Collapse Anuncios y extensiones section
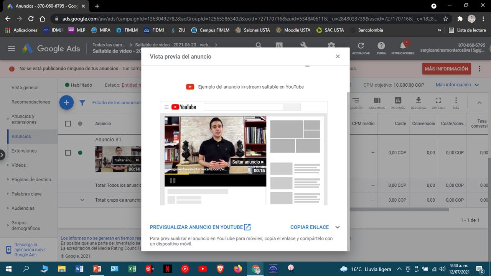This screenshot has width=491, height=276. [8, 119]
